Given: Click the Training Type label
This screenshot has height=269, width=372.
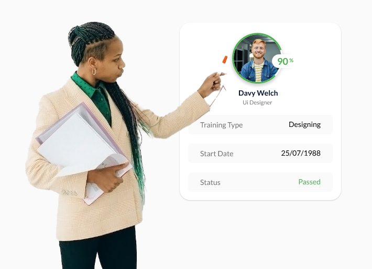Looking at the screenshot, I should pos(221,125).
